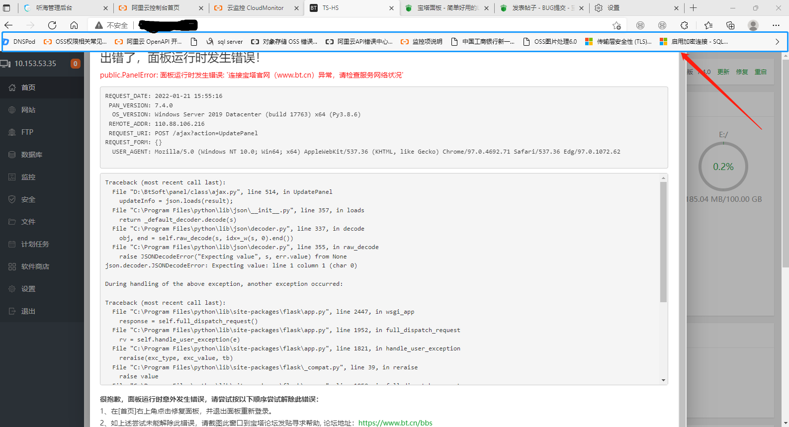This screenshot has width=789, height=427.
Task: Open the 启用加密连接 - SQL bookmark
Action: coord(694,42)
